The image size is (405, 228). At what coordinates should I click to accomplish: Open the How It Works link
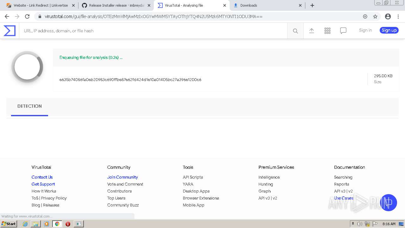tap(44, 191)
